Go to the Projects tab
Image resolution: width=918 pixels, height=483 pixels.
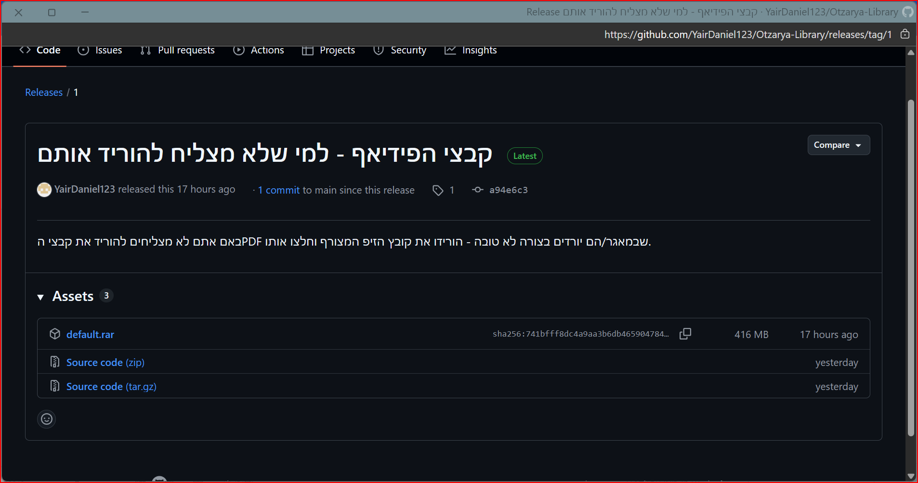pos(328,50)
